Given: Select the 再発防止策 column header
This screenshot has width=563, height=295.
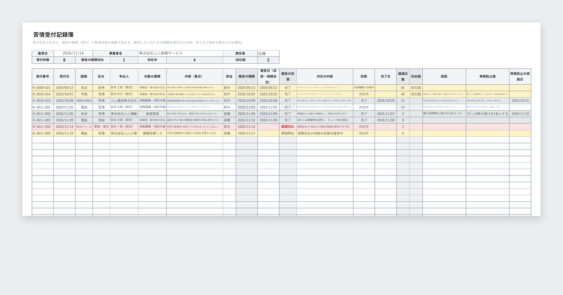Looking at the screenshot, I should pos(487,76).
